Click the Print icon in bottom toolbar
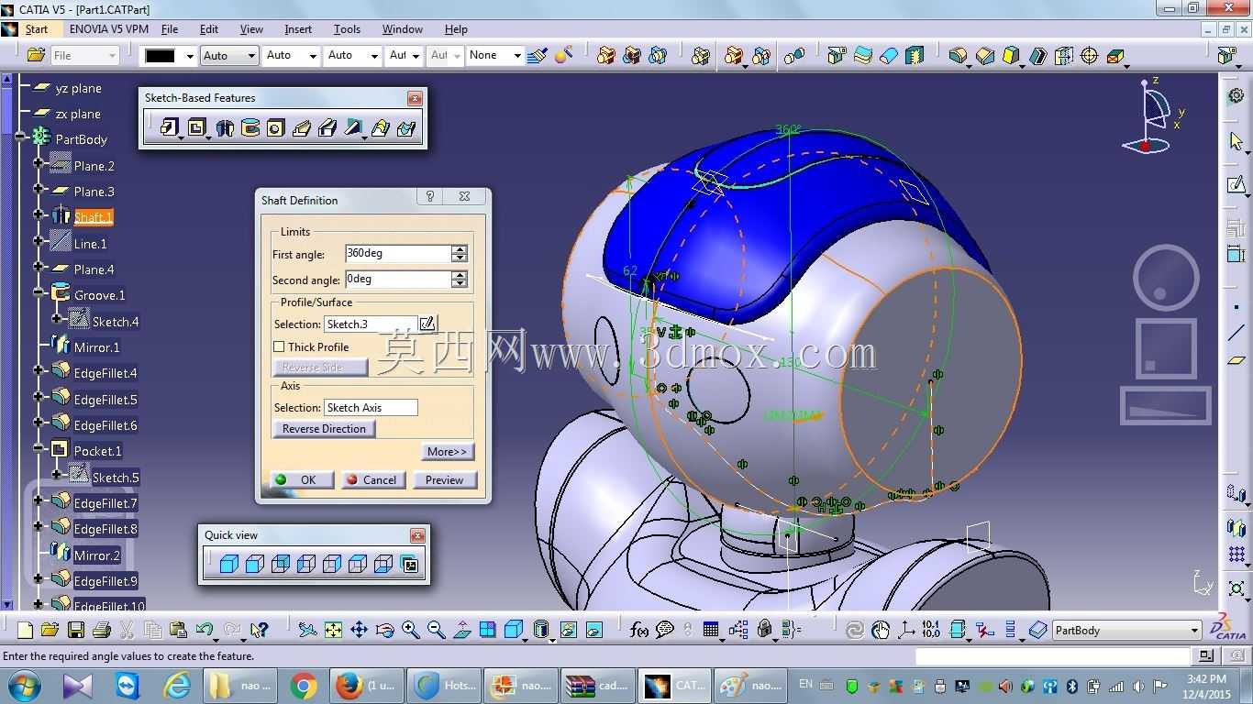Viewport: 1253px width, 704px height. tap(102, 630)
